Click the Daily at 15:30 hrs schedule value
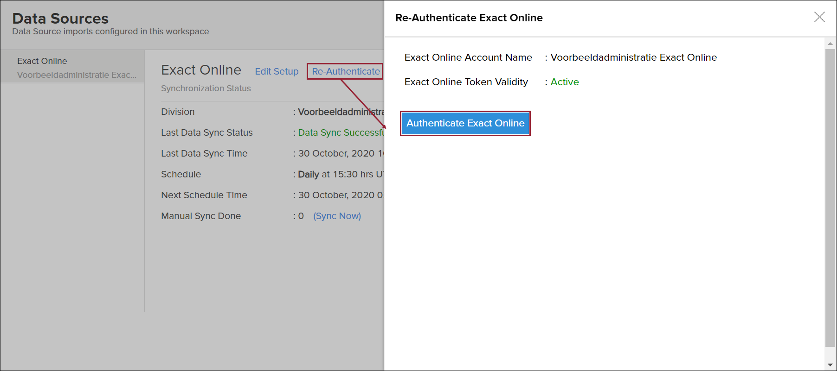Image resolution: width=837 pixels, height=371 pixels. coord(341,174)
